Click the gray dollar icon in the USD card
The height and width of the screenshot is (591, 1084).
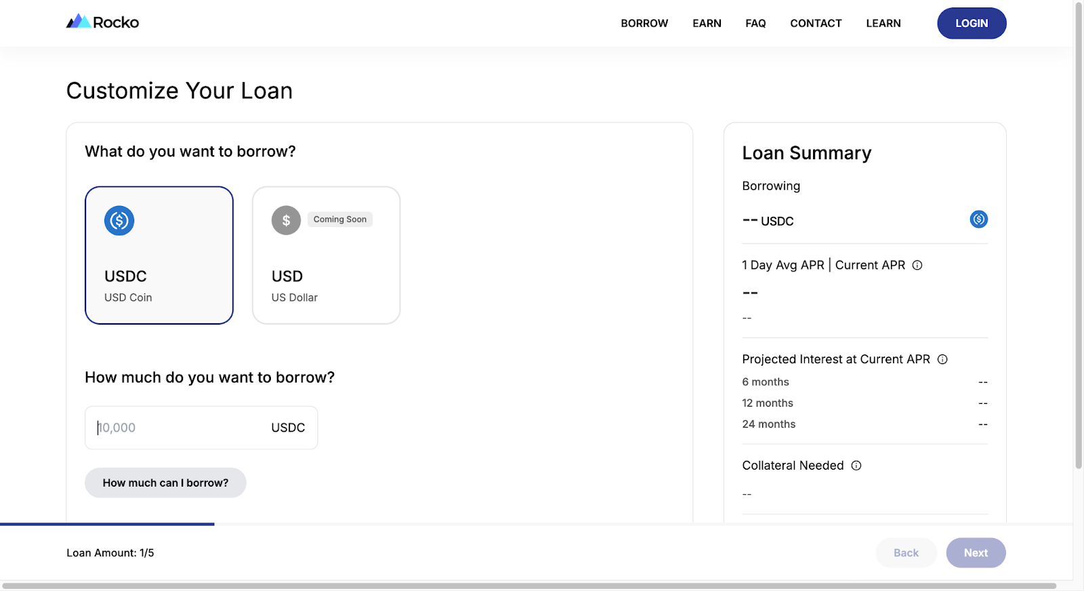[x=286, y=220]
